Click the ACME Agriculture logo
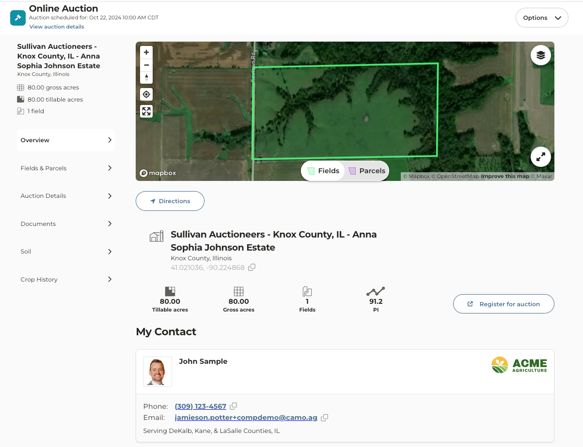The height and width of the screenshot is (447, 583). click(x=519, y=365)
